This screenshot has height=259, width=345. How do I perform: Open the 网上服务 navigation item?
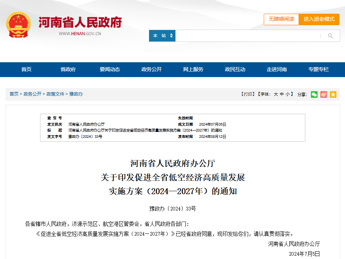point(193,69)
